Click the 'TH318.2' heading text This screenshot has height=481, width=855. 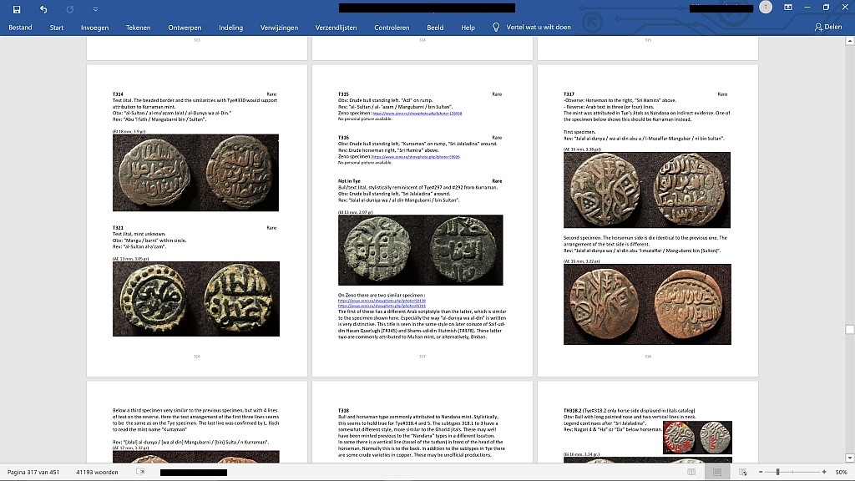coord(573,411)
